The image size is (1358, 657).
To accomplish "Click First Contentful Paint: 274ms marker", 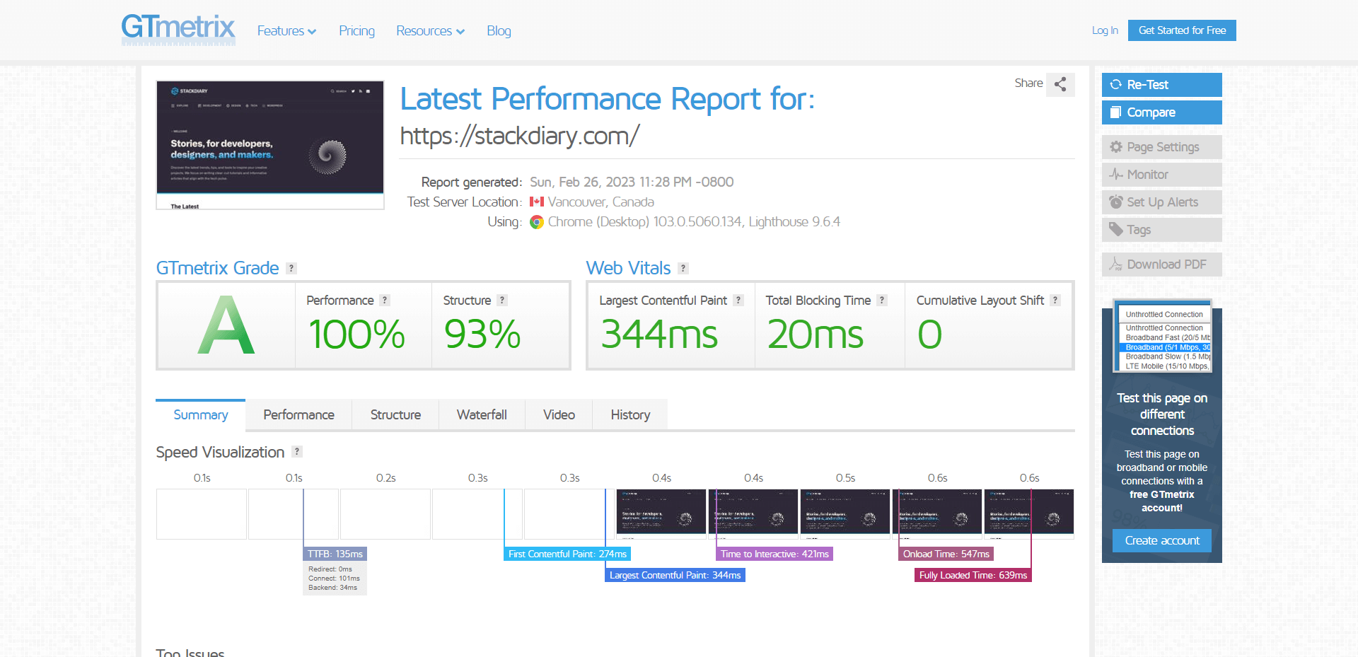I will coord(567,554).
